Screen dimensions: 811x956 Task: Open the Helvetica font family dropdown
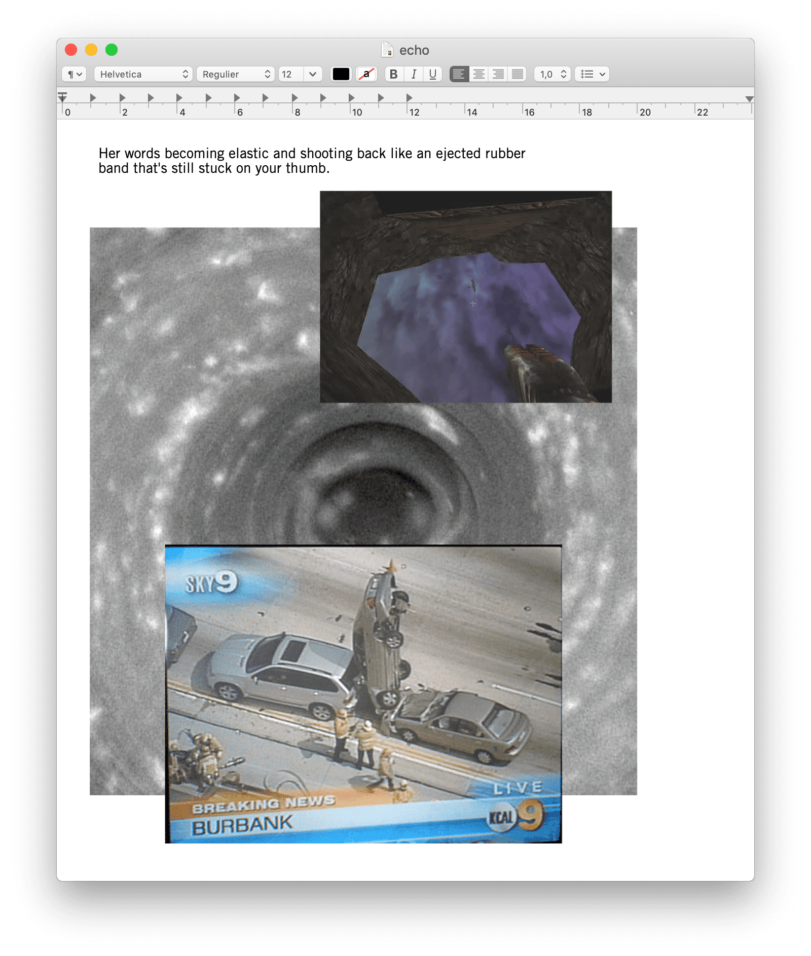pos(143,74)
